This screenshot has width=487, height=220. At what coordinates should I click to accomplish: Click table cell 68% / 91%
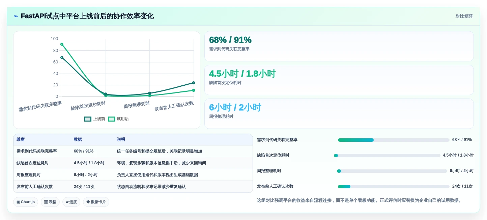pos(84,151)
